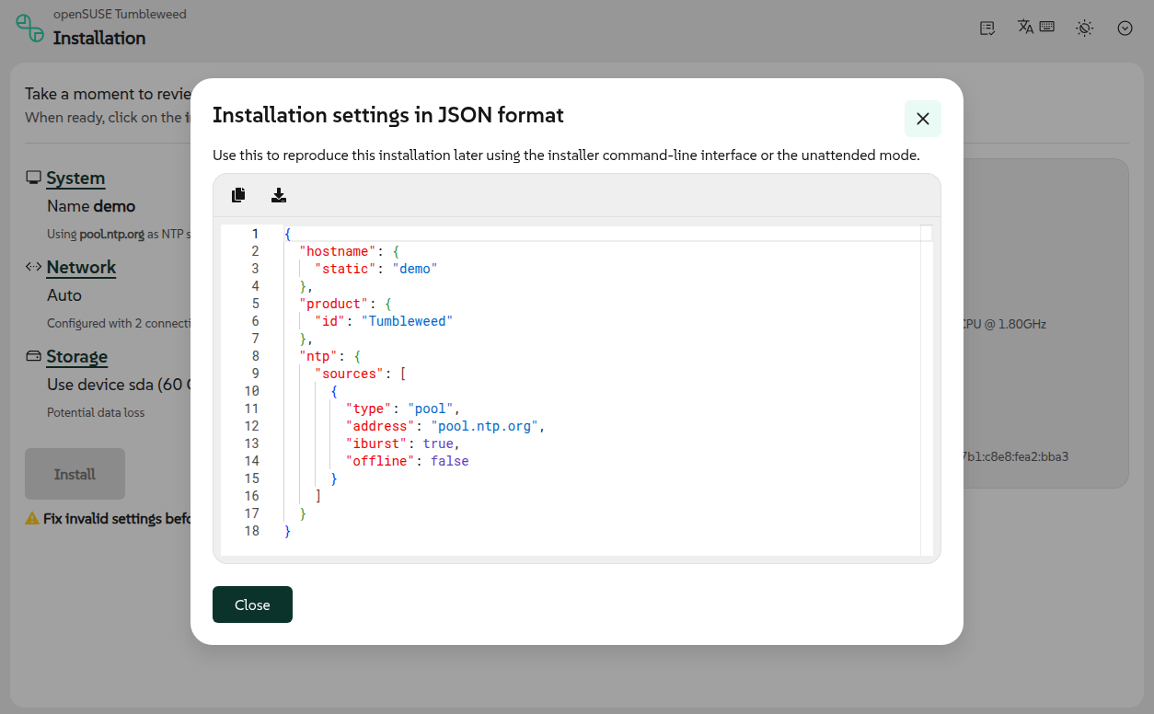The image size is (1154, 714).
Task: Click the "type" key in JSON
Action: [369, 409]
